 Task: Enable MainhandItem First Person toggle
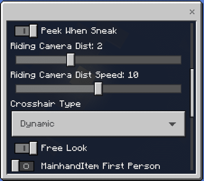coord(23,166)
